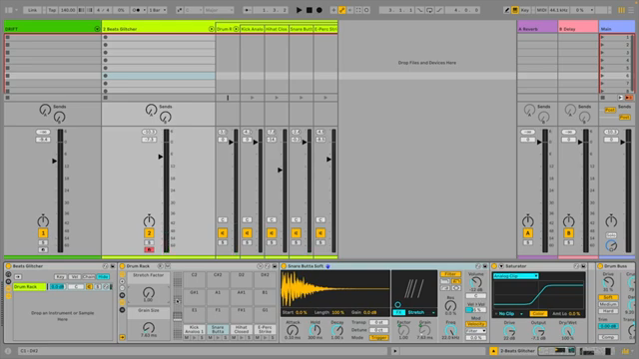
Task: Toggle the Draw Mode pencil icon
Action: click(x=506, y=10)
